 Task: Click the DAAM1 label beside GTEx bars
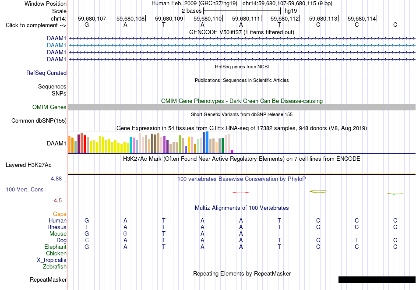[x=56, y=144]
